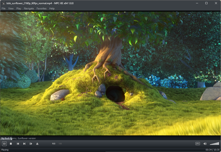Open the File menu

[x=3, y=9]
